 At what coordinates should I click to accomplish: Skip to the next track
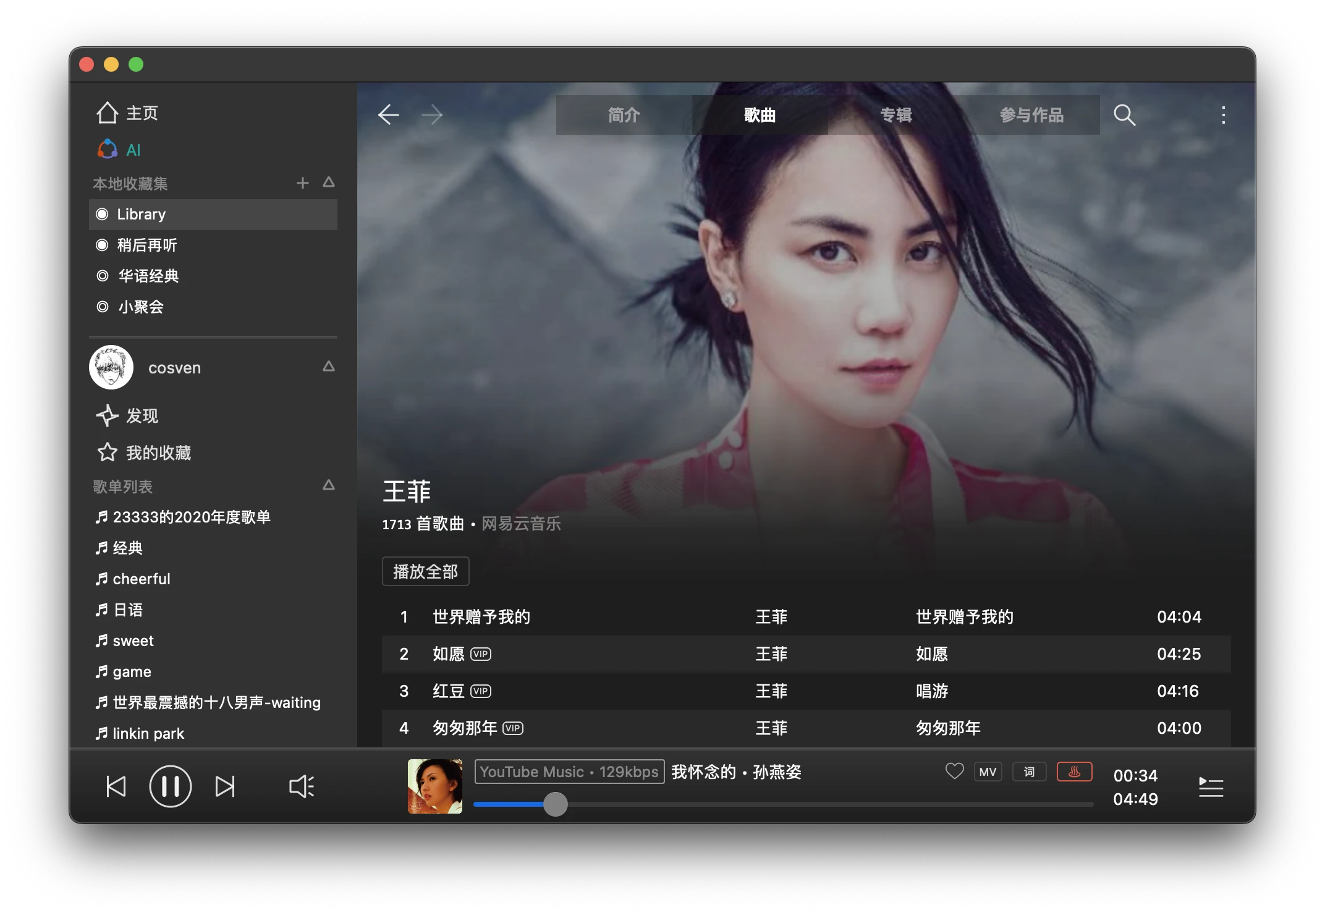click(x=225, y=786)
